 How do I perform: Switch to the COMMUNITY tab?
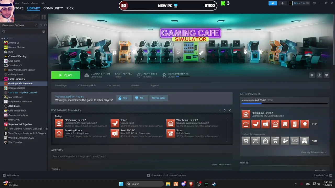tap(53, 8)
